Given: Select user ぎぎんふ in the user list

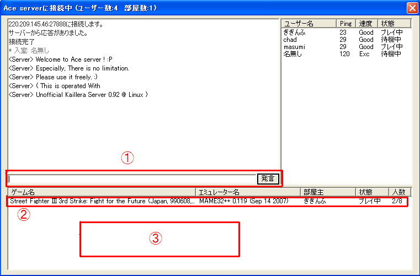Looking at the screenshot, I should [x=294, y=33].
